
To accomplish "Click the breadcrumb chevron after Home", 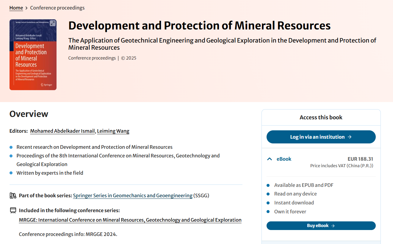I will pyautogui.click(x=26, y=8).
